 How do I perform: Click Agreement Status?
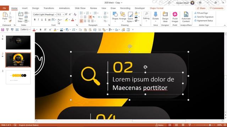[203, 21]
